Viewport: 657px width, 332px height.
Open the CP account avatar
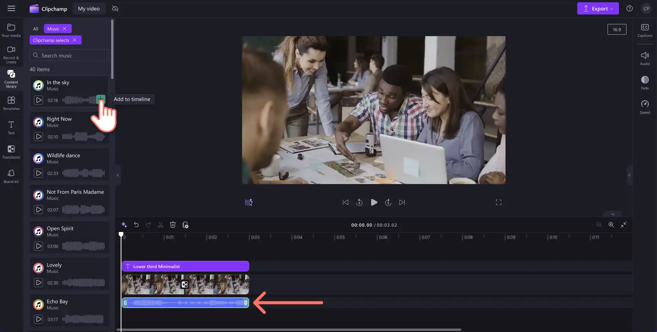tap(646, 8)
